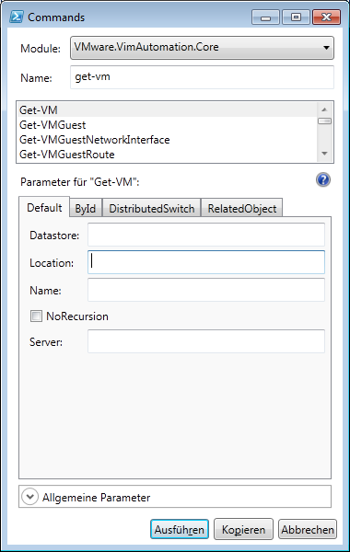This screenshot has width=350, height=552.
Task: Copy command with Kopieren button
Action: pos(243,529)
